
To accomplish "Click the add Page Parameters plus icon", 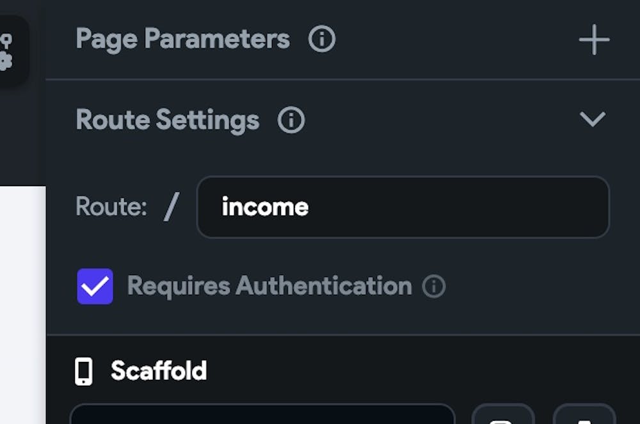I will [x=594, y=40].
